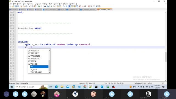The height and width of the screenshot is (99, 176).
Task: Open the Macro menu
Action: pos(56,4)
